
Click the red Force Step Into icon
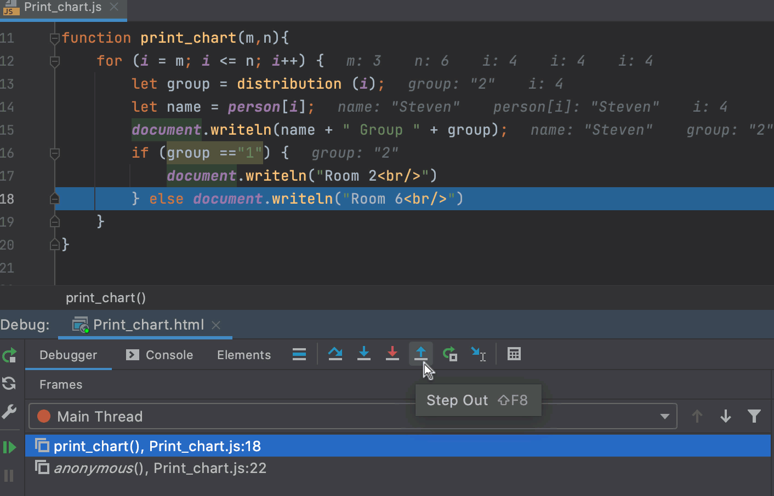click(392, 354)
